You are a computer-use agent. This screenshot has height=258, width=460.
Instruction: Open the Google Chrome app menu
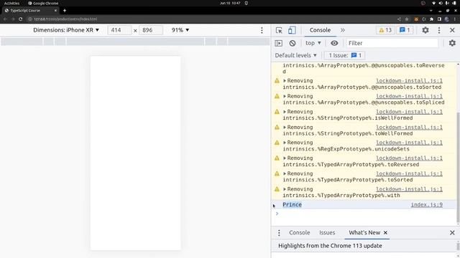[43, 3]
